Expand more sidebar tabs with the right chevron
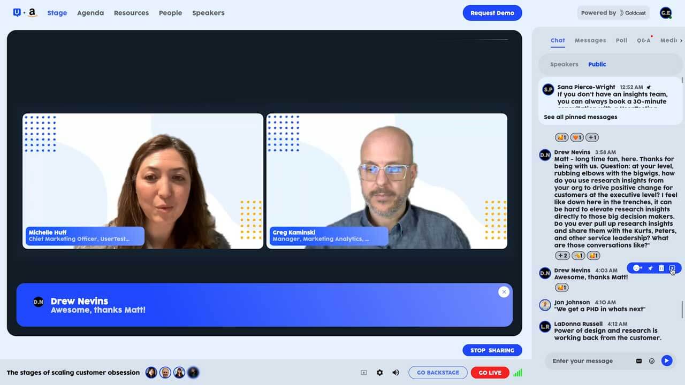685x385 pixels. [x=681, y=41]
